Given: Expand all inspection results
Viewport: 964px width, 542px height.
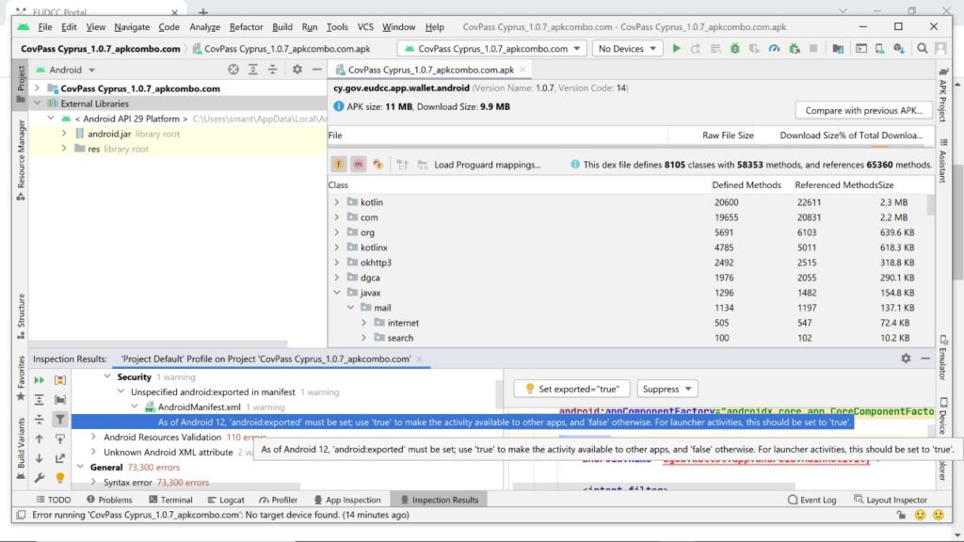Looking at the screenshot, I should tap(40, 400).
